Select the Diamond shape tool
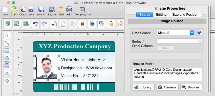The height and width of the screenshot is (96, 215). [x=7, y=81]
